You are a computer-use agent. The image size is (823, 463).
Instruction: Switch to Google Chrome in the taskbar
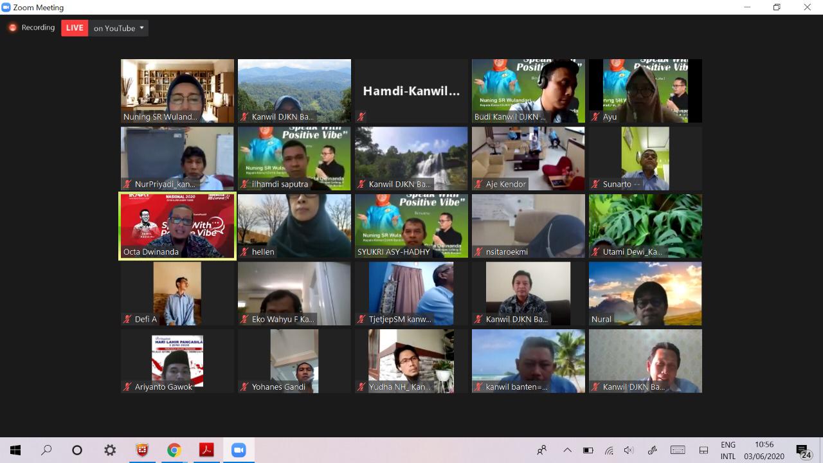(174, 450)
